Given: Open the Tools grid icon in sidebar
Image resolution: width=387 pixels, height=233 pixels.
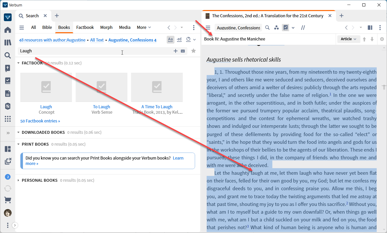Looking at the screenshot, I should coord(8,119).
